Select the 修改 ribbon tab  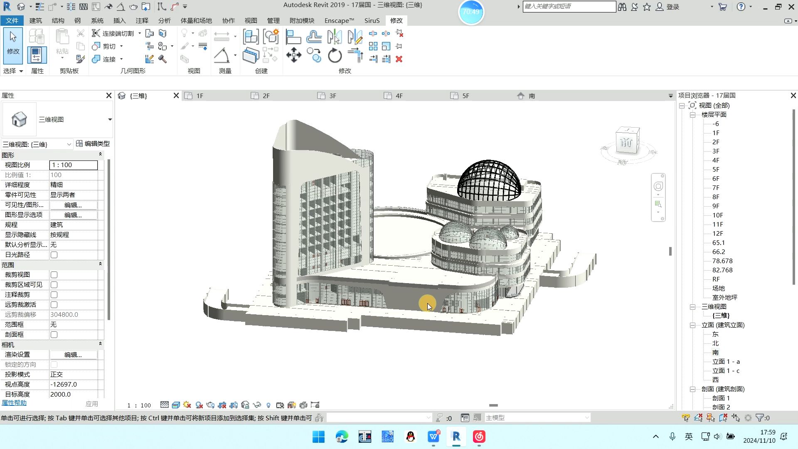point(396,20)
